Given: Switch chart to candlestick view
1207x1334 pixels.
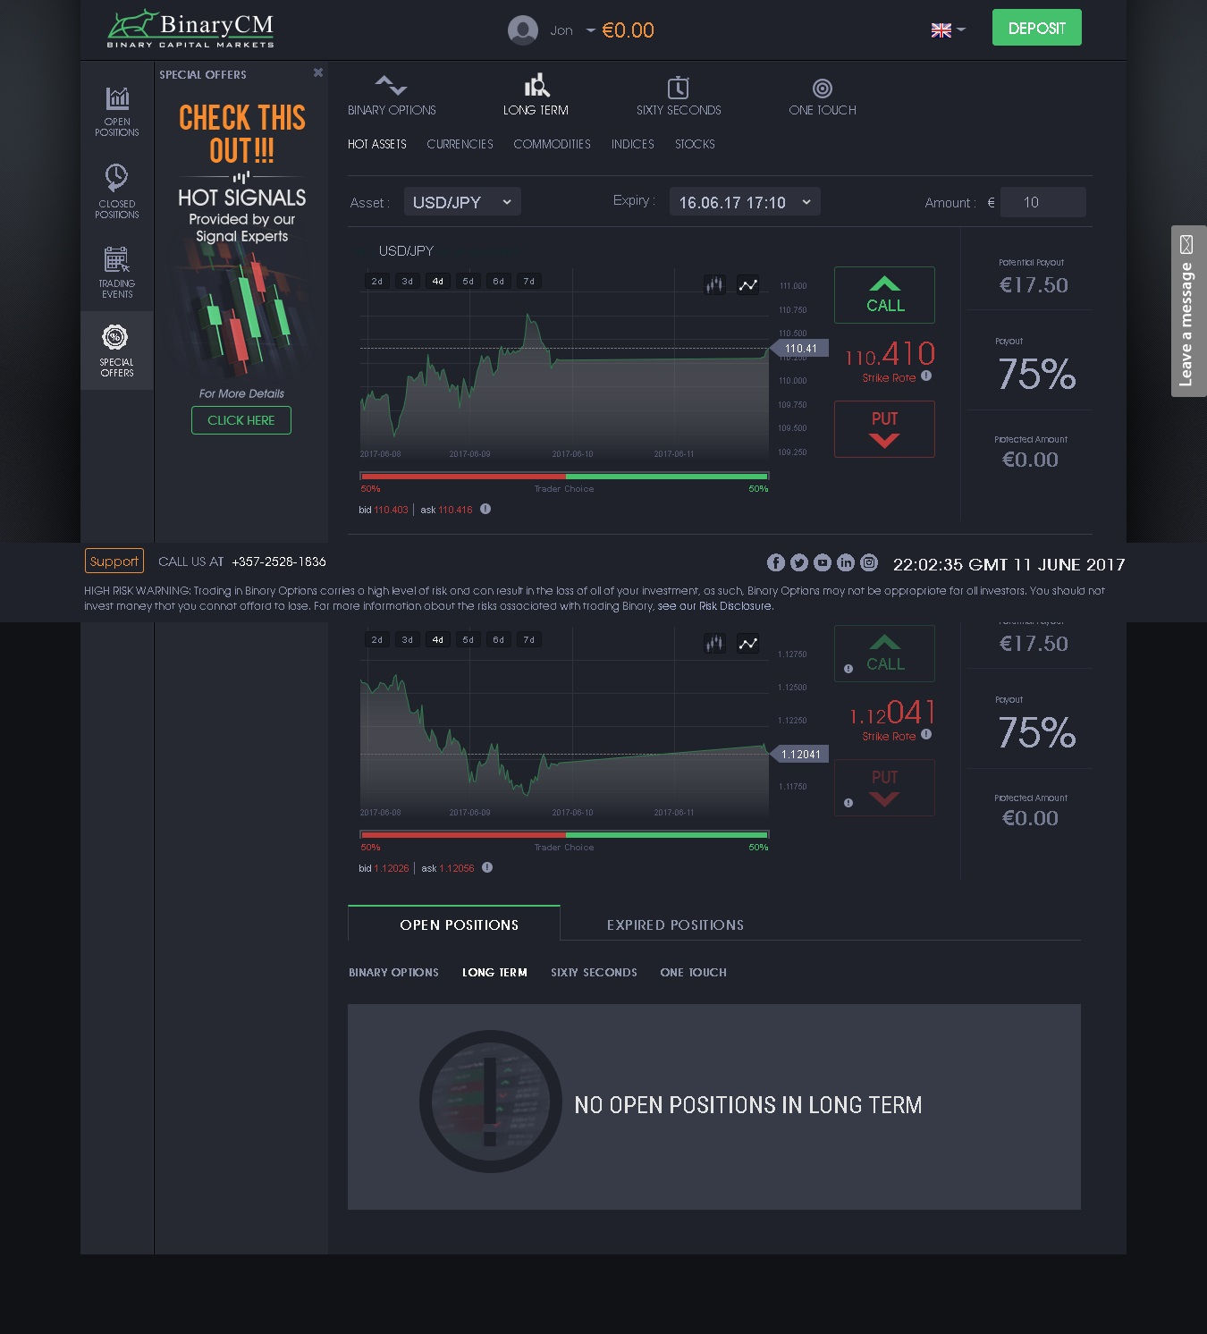Looking at the screenshot, I should tap(714, 284).
